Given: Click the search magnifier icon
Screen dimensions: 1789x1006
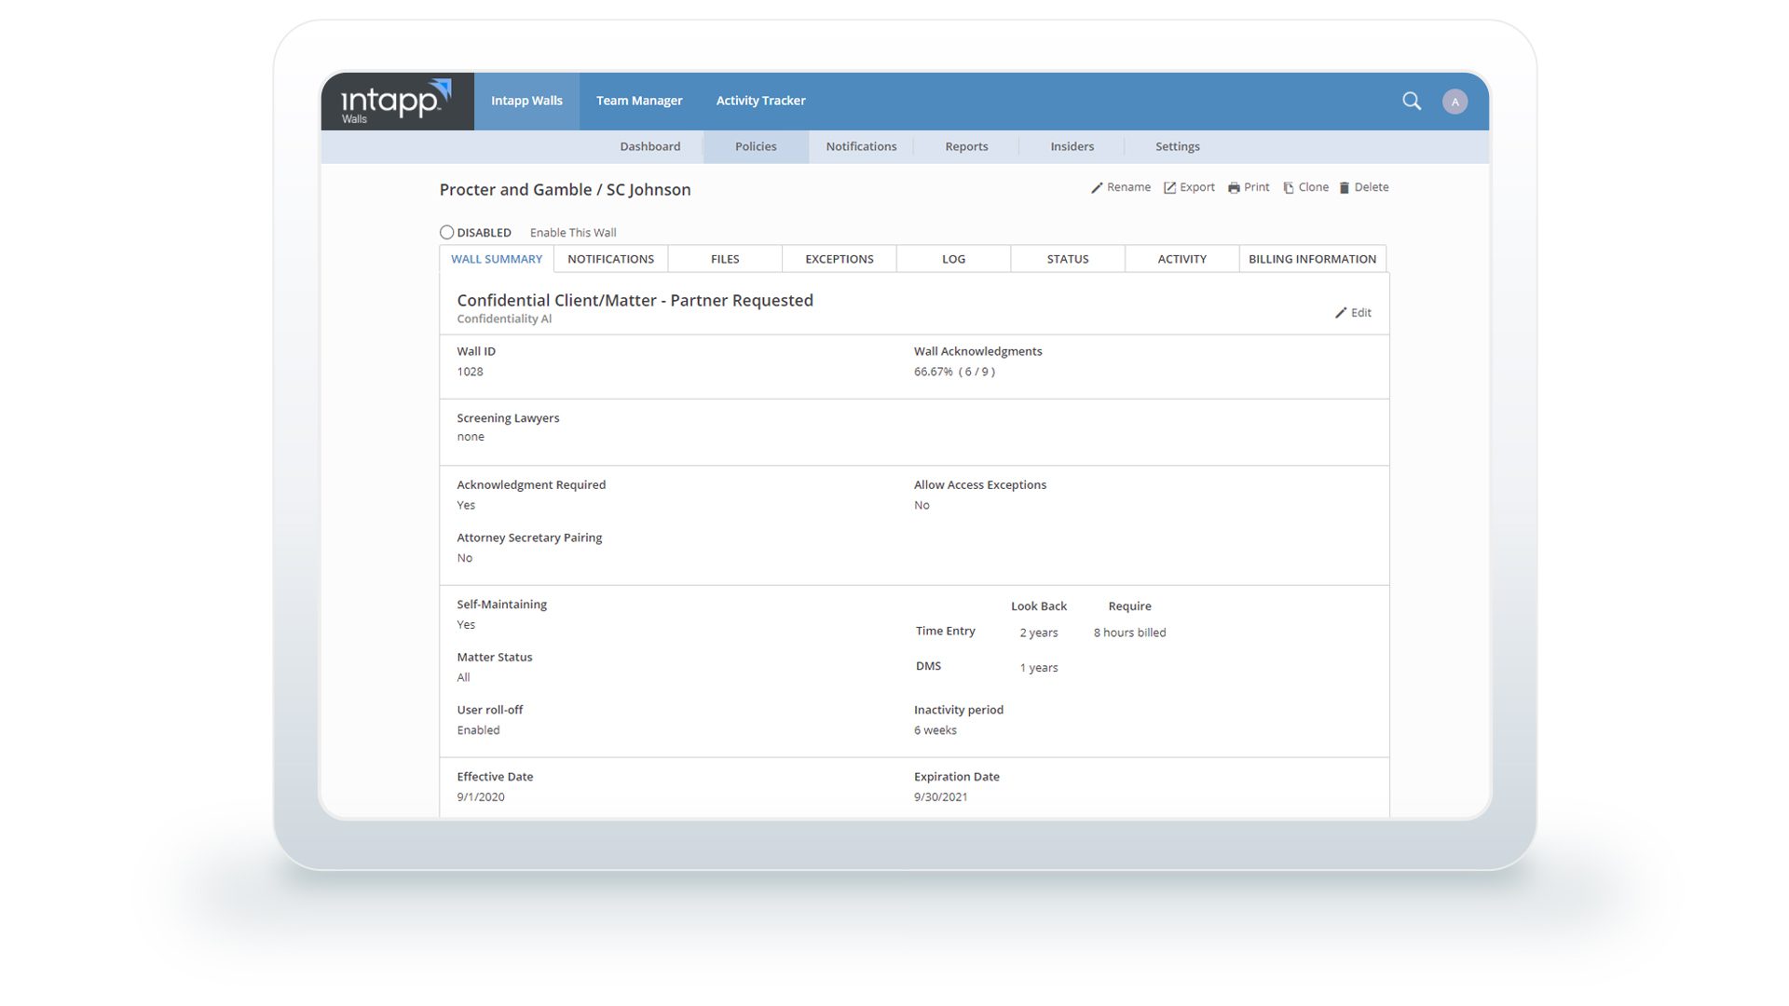Looking at the screenshot, I should (1412, 101).
